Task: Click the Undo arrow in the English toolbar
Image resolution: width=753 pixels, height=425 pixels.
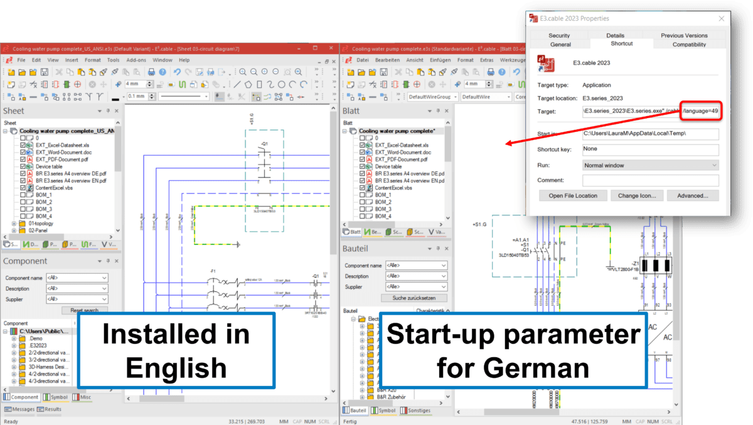Action: [178, 72]
